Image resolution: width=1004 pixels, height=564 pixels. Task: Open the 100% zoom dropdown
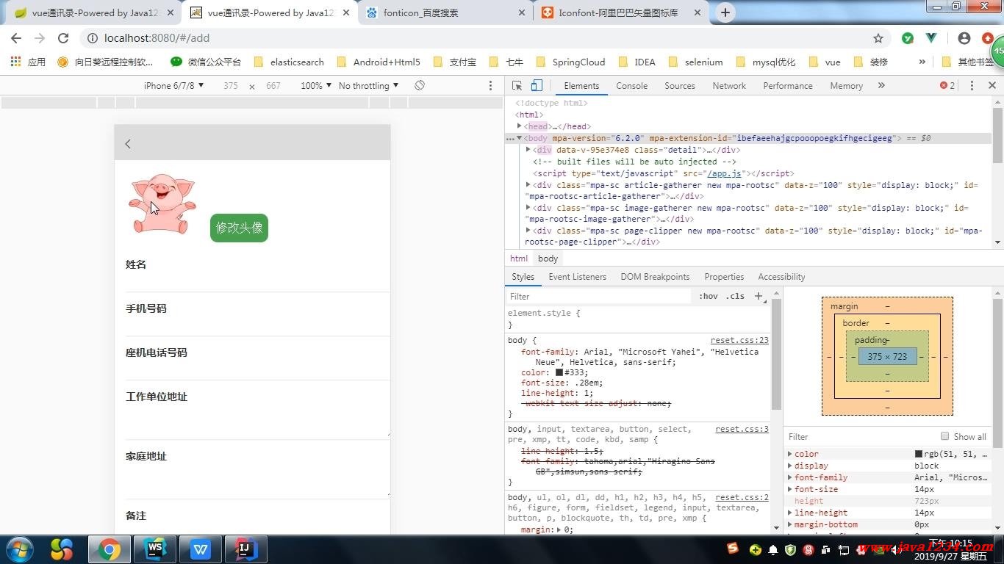pos(316,85)
